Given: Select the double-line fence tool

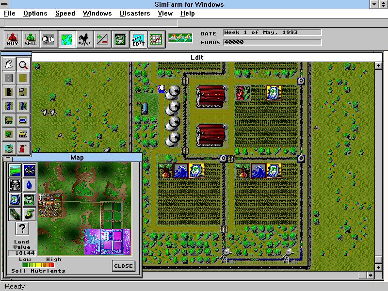Looking at the screenshot, I should pos(9,92).
